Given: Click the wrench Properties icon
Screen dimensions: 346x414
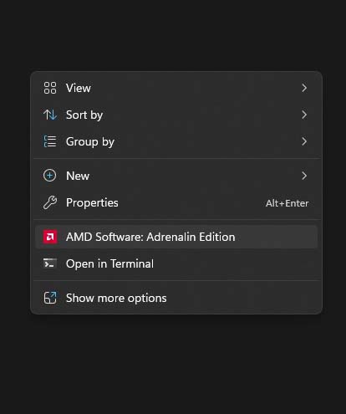Looking at the screenshot, I should [x=50, y=202].
